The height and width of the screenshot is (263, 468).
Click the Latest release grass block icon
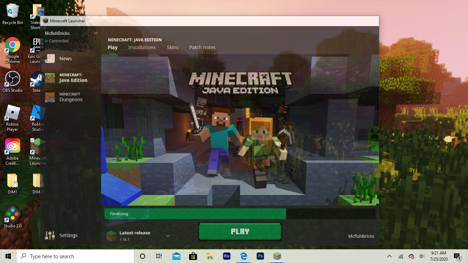pos(111,236)
